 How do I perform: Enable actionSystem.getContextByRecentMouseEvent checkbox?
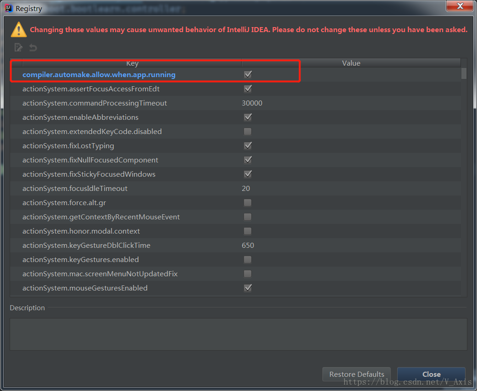pos(248,217)
